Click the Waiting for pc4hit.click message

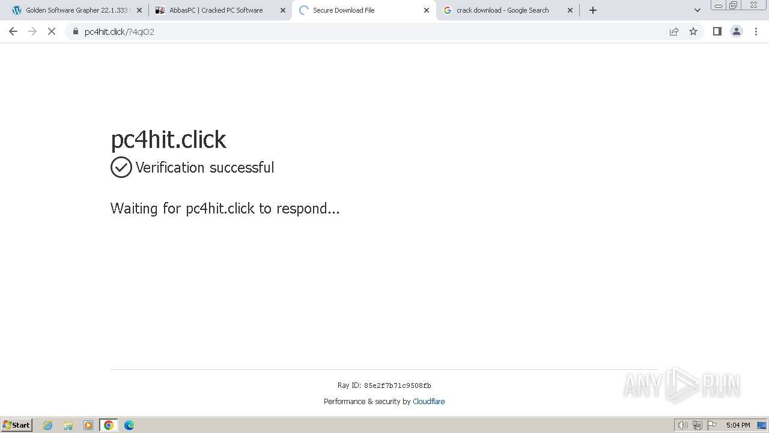click(225, 209)
